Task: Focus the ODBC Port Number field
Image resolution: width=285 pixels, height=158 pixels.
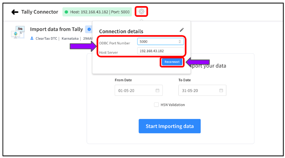Action: point(160,41)
